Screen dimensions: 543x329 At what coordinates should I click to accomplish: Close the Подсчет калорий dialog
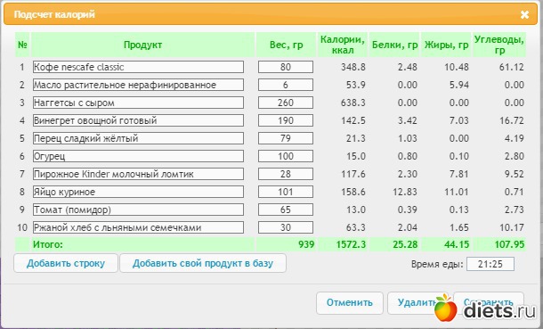click(x=524, y=14)
